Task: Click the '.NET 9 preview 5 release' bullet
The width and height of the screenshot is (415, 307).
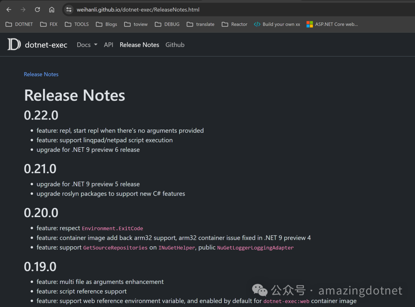Action: pyautogui.click(x=88, y=184)
